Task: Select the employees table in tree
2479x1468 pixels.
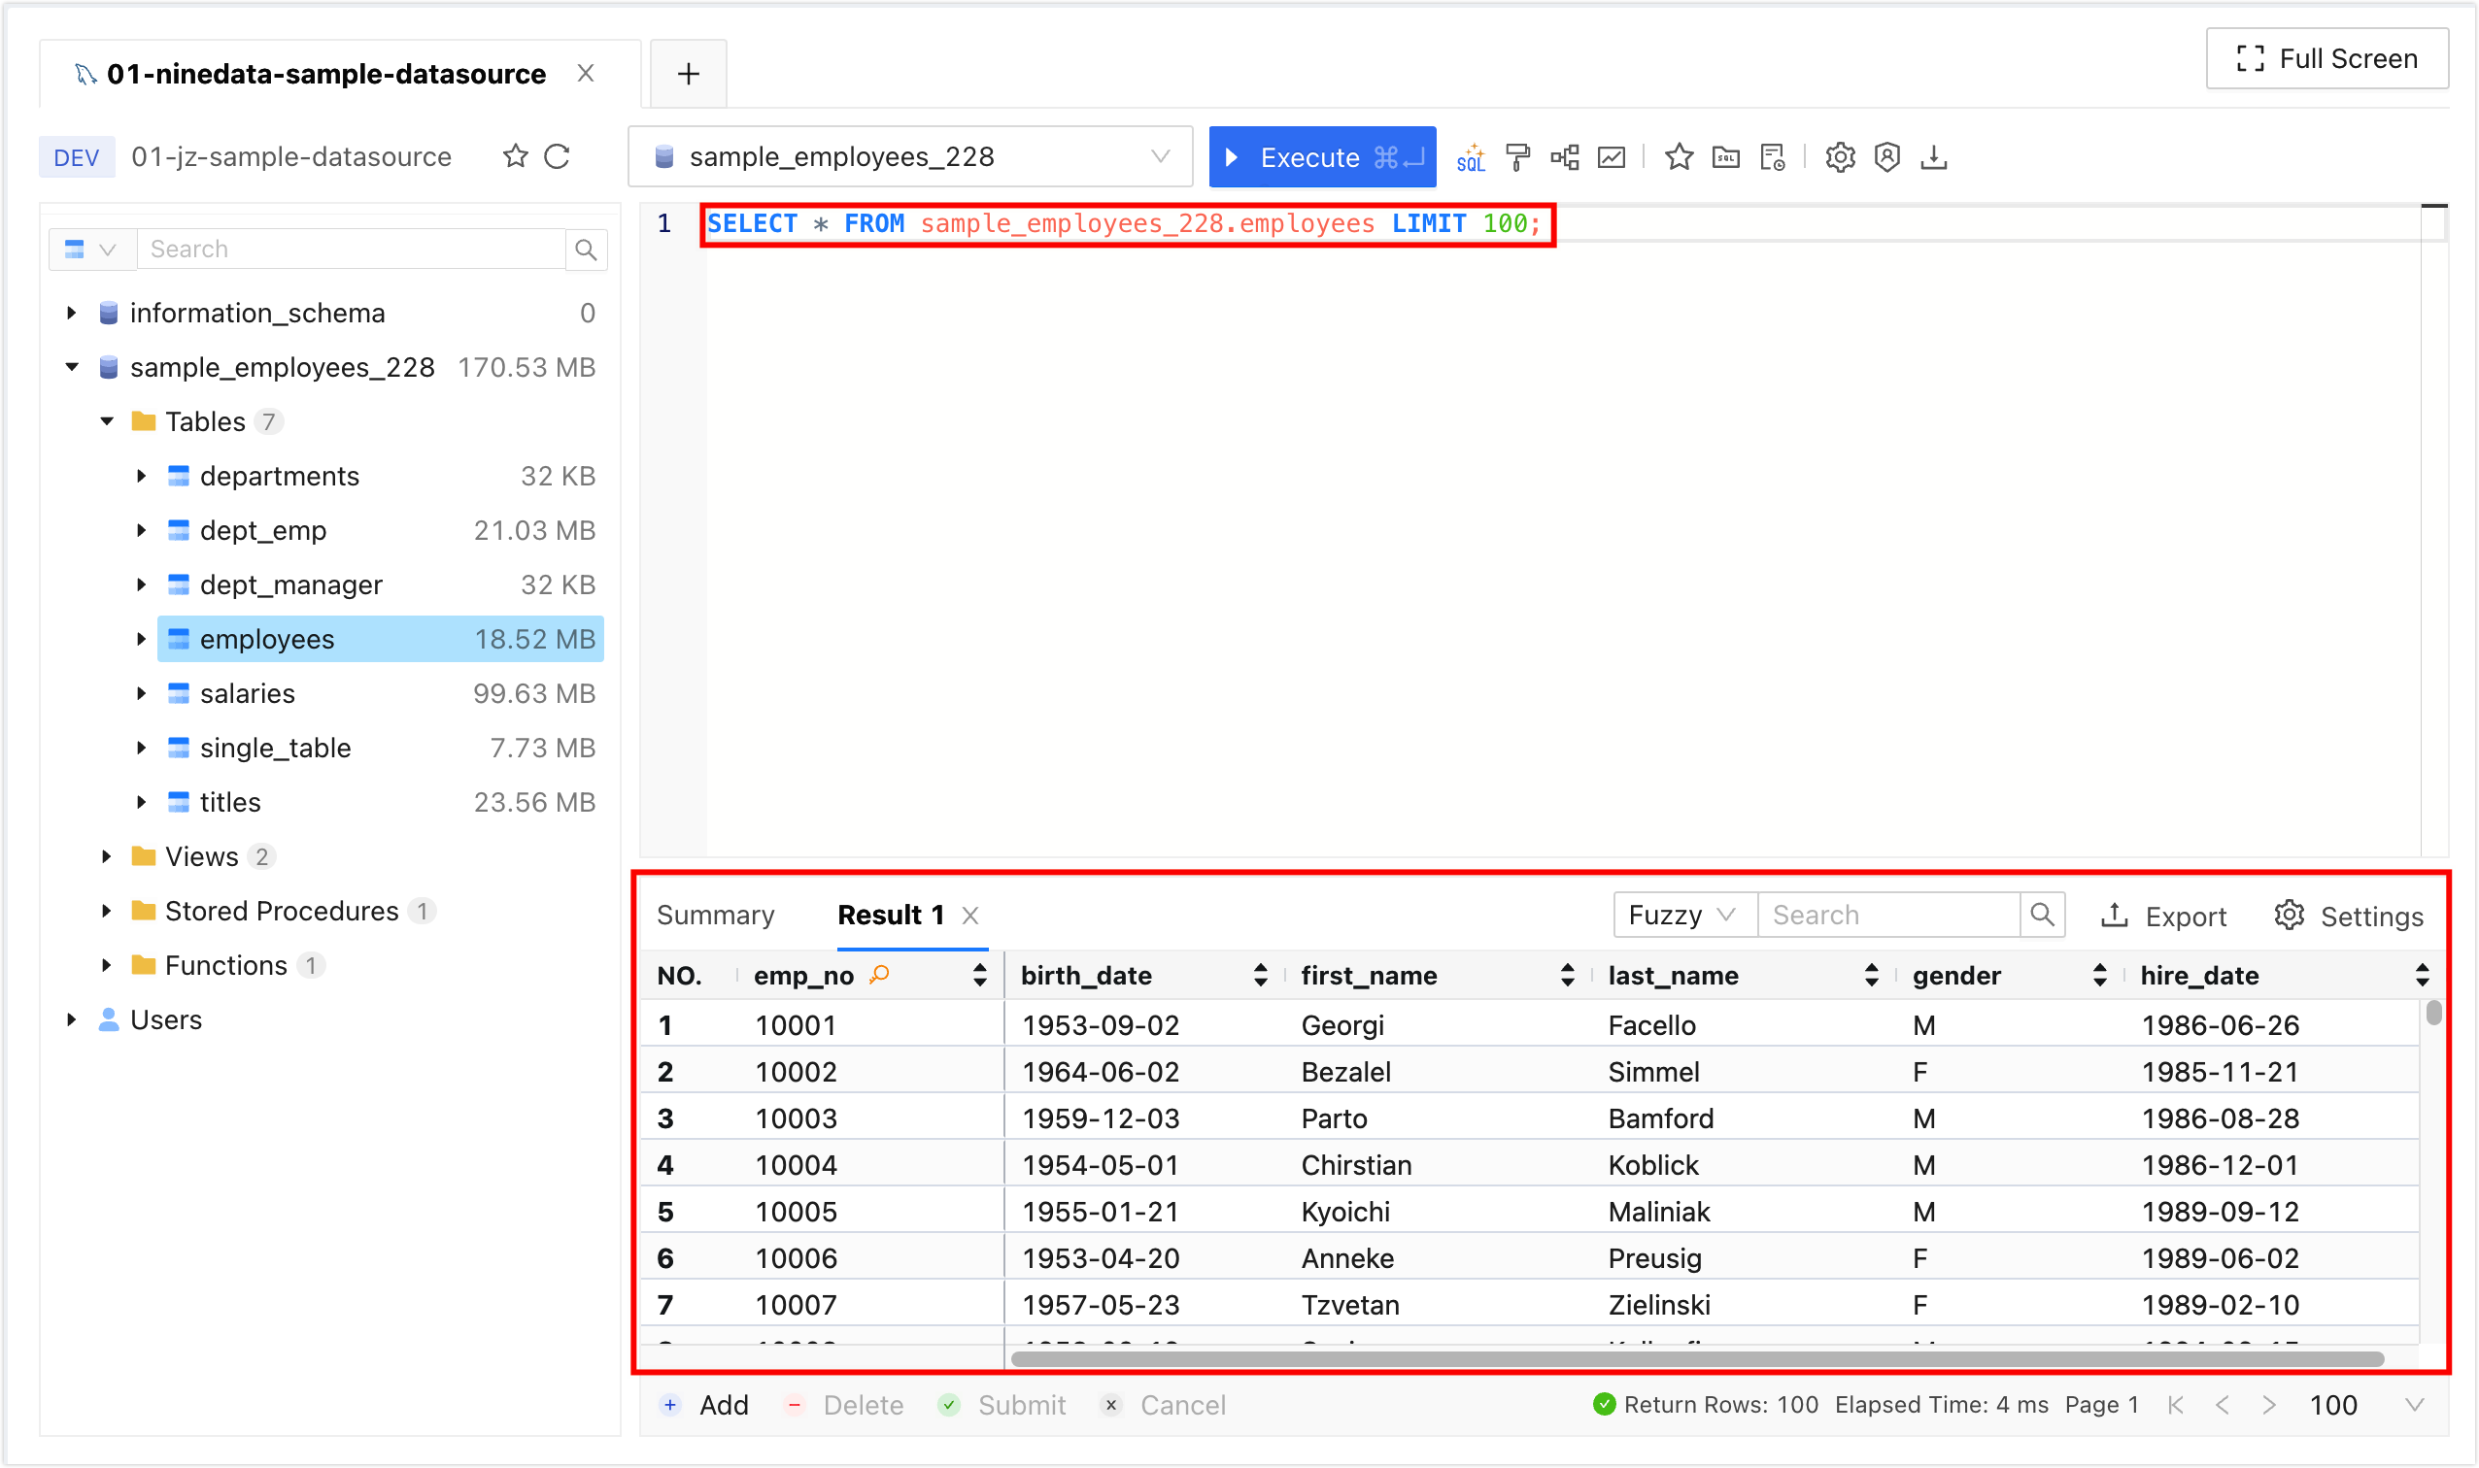Action: 380,640
